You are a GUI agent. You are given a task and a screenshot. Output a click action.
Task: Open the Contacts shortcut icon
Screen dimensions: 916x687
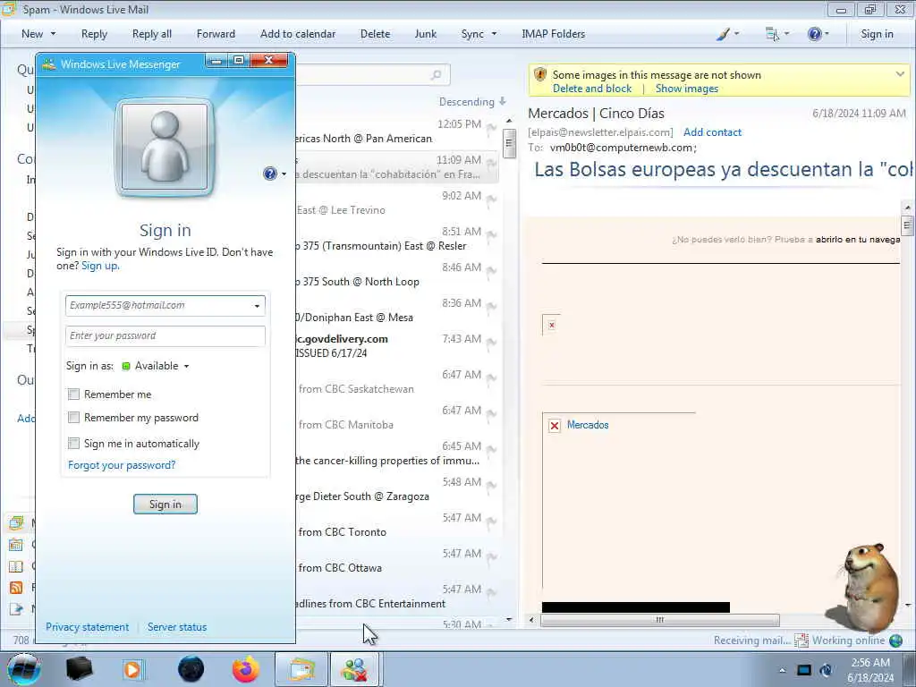16,566
